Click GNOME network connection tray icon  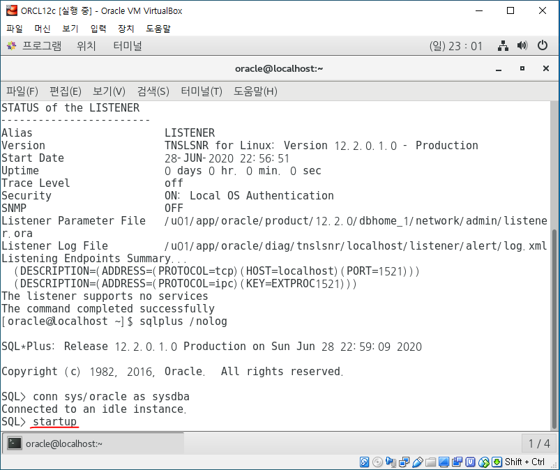(x=503, y=46)
